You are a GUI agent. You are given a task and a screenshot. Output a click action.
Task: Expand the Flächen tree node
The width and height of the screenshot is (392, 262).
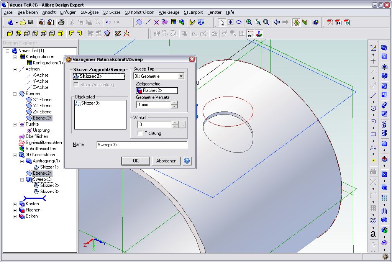pos(15,210)
